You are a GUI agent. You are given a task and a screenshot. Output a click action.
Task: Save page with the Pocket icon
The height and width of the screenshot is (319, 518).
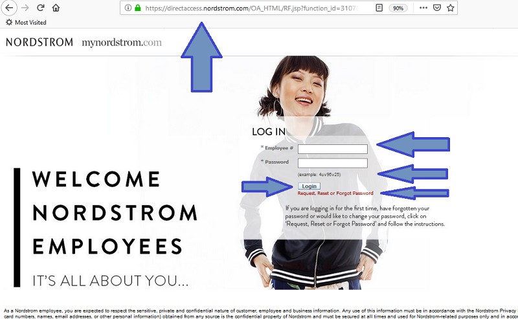tap(436, 8)
